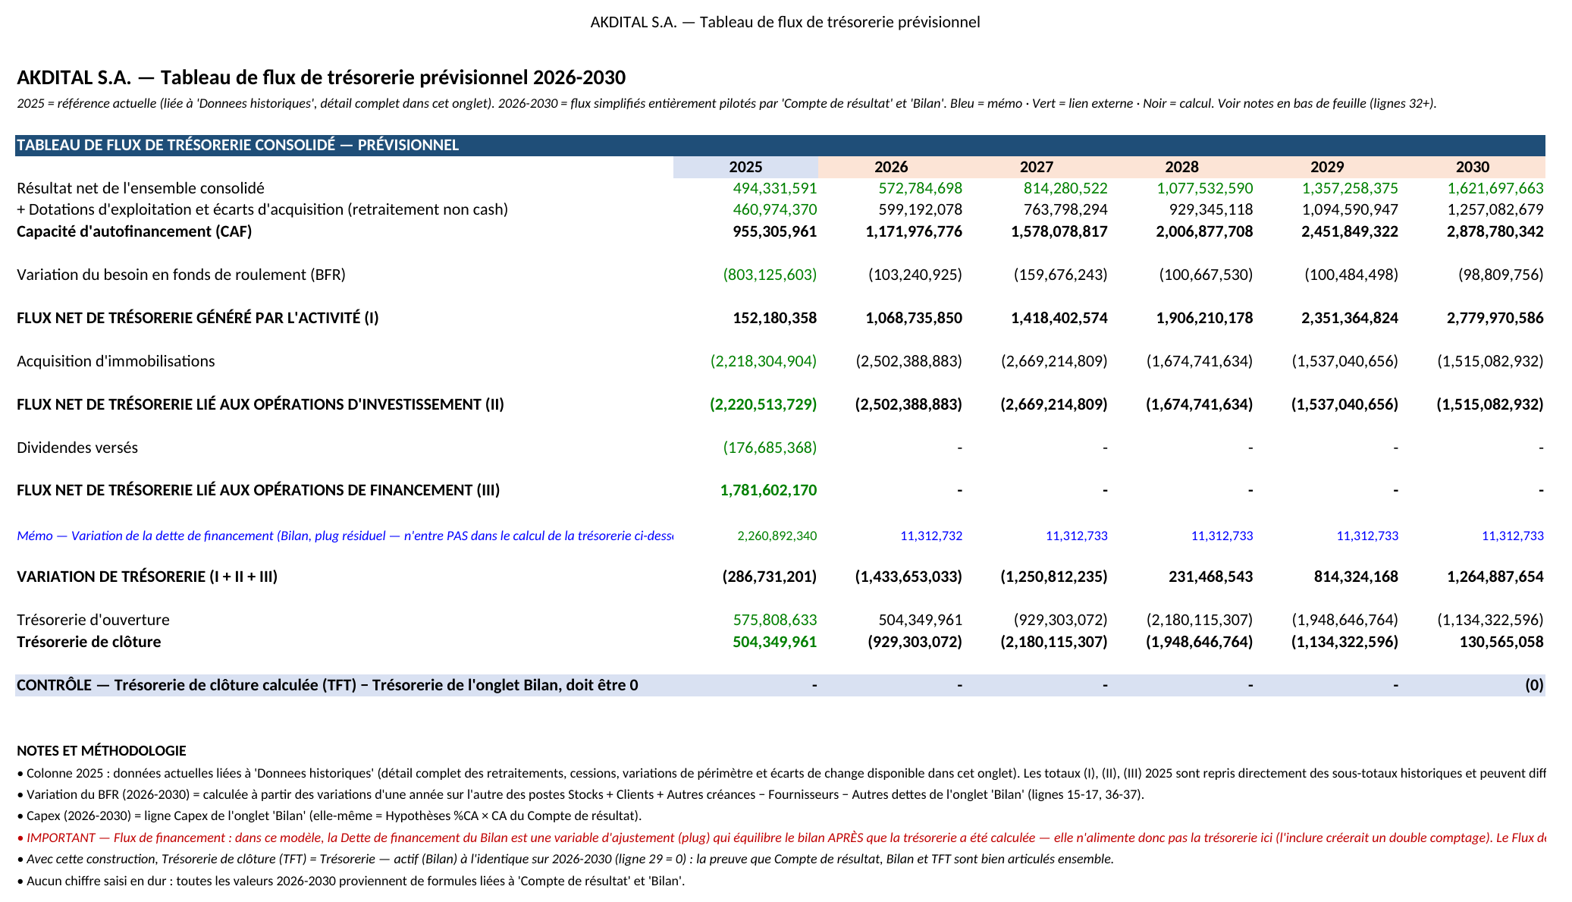Select the 'Dividendes versés' row label
This screenshot has height=902, width=1572.
77,448
